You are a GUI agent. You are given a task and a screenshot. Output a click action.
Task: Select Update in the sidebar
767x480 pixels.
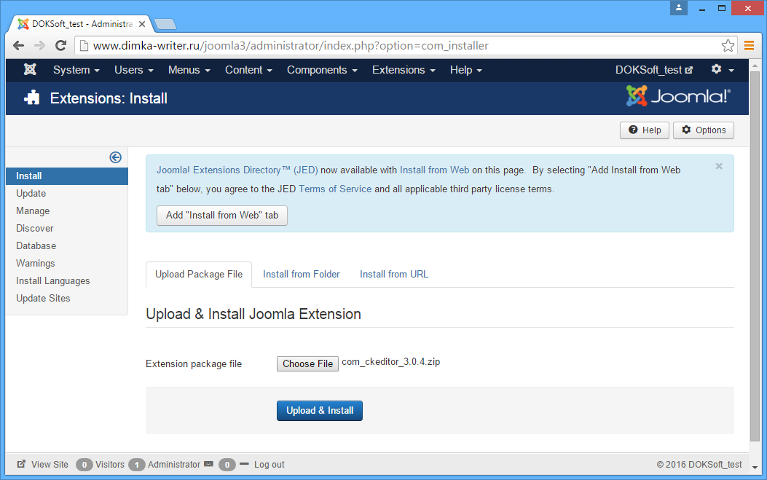tap(31, 193)
